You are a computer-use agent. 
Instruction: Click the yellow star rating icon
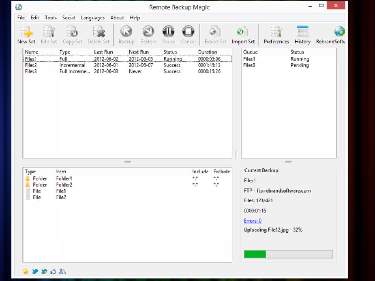click(x=25, y=271)
